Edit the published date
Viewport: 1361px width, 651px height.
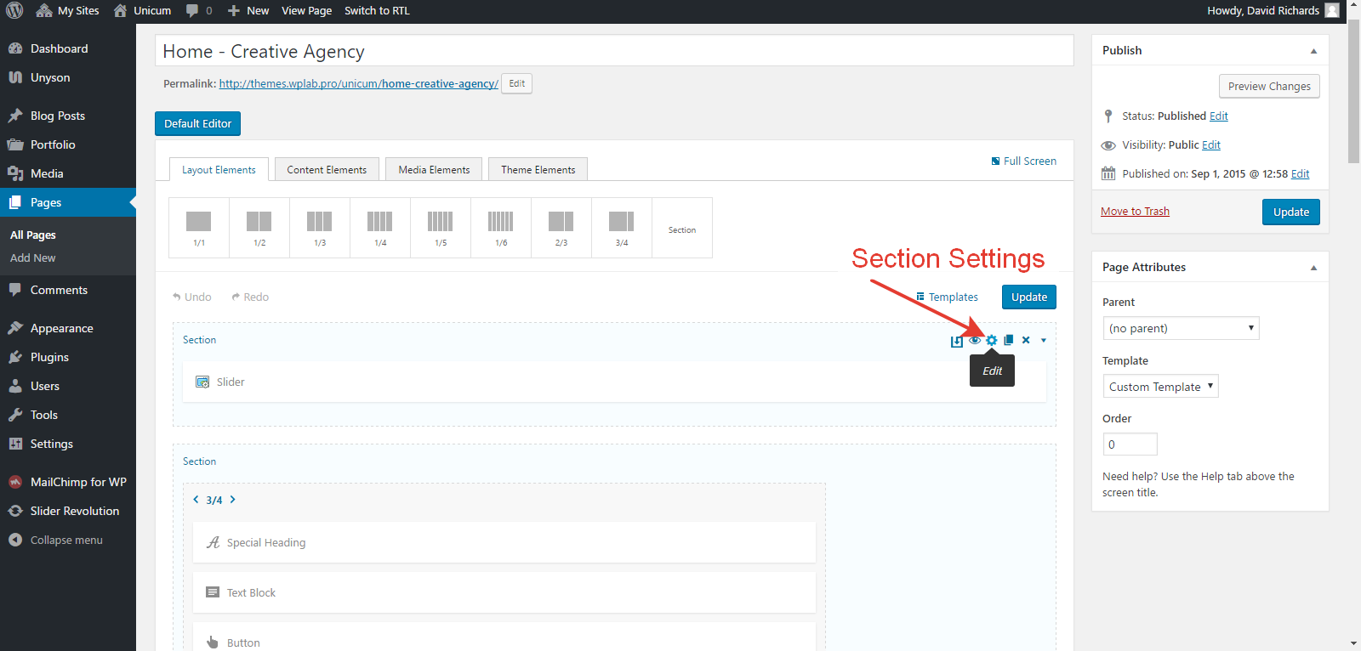pyautogui.click(x=1301, y=174)
